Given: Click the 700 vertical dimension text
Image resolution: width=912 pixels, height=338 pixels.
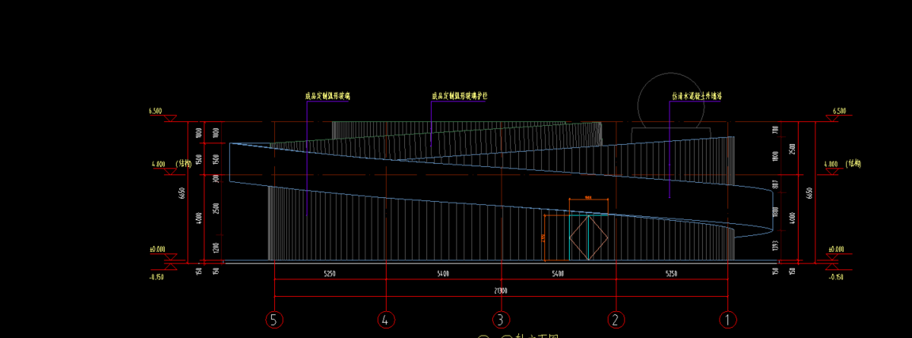Looking at the screenshot, I should coord(774,130).
